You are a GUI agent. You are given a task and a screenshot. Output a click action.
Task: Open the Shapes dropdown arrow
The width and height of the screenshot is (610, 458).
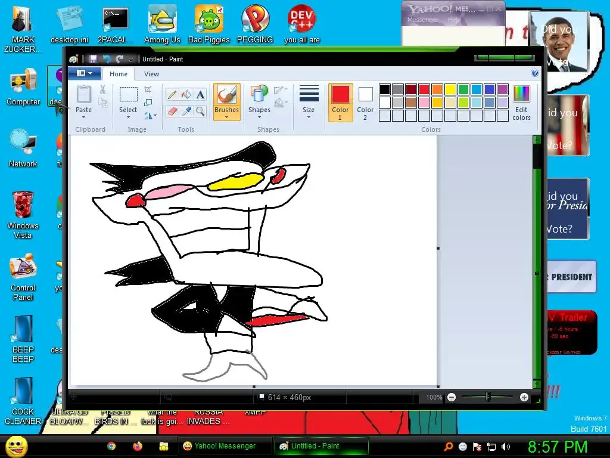coord(259,117)
